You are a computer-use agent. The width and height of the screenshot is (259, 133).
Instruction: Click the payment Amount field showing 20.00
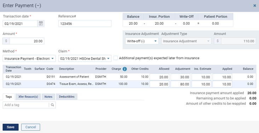pos(27,41)
